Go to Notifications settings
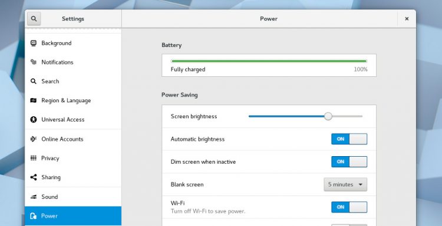 [73, 62]
